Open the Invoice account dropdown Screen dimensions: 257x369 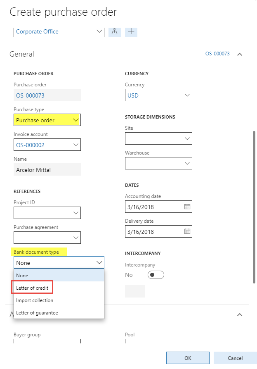[x=75, y=145]
